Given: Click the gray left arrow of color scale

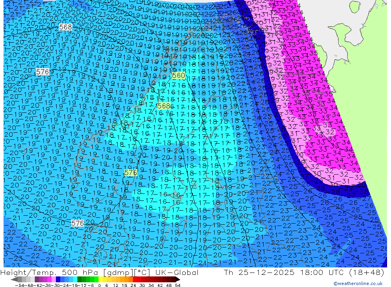Looking at the screenshot, I should coord(14,280).
